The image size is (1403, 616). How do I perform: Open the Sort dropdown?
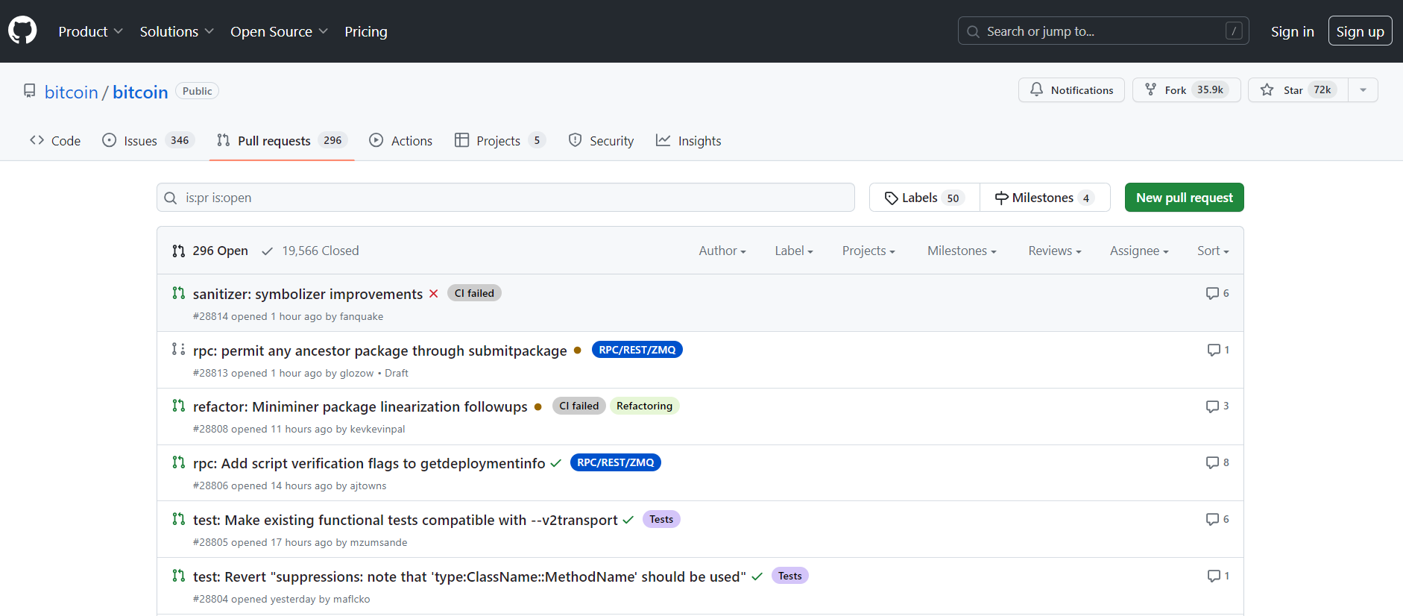pyautogui.click(x=1213, y=251)
